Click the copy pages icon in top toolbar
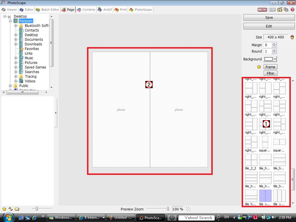The height and width of the screenshot is (222, 296). (x=286, y=10)
